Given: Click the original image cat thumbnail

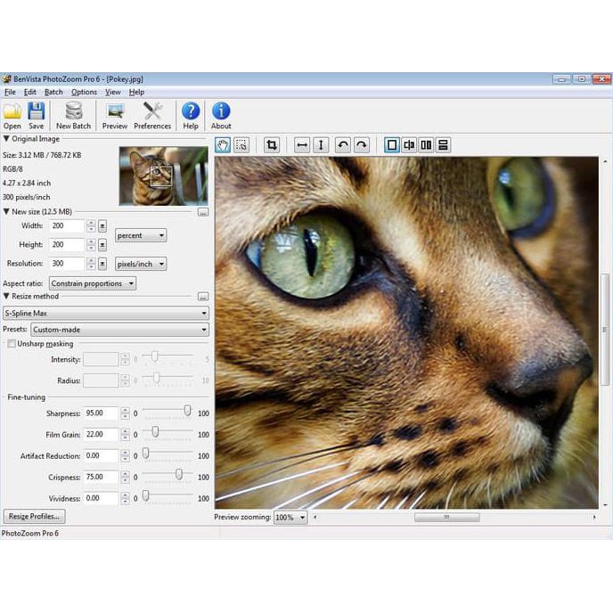Looking at the screenshot, I should click(163, 176).
